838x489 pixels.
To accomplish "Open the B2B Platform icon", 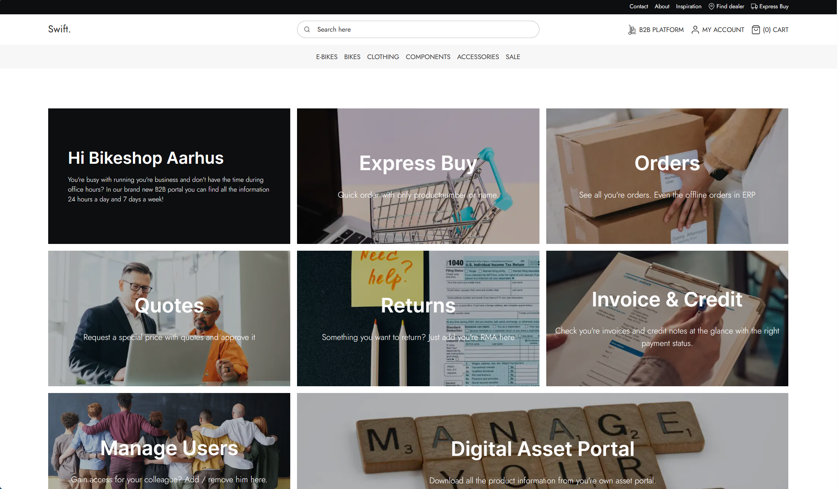I will (632, 30).
